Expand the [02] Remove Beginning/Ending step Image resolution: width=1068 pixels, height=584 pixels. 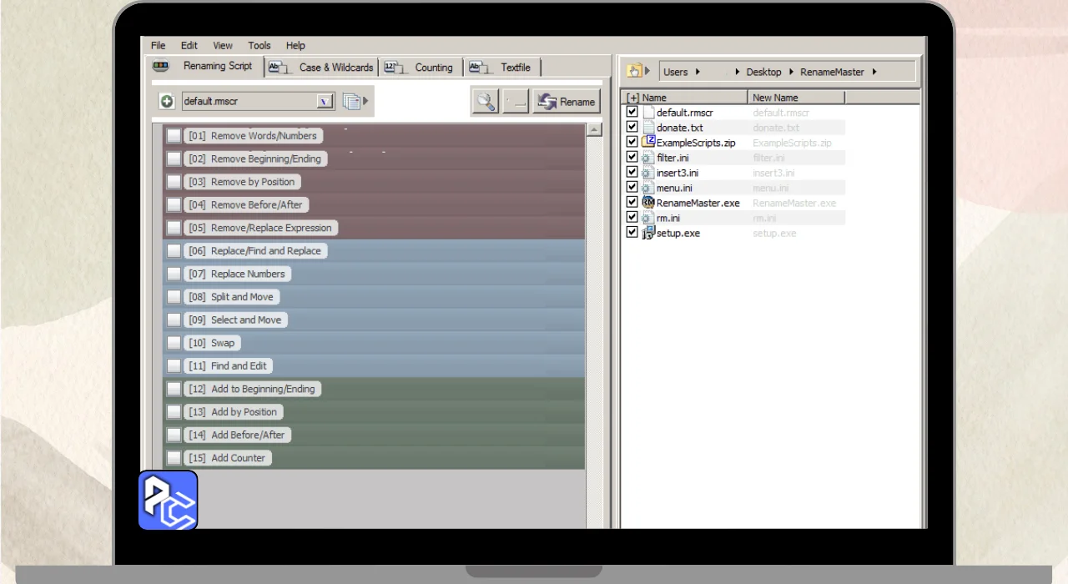click(255, 159)
